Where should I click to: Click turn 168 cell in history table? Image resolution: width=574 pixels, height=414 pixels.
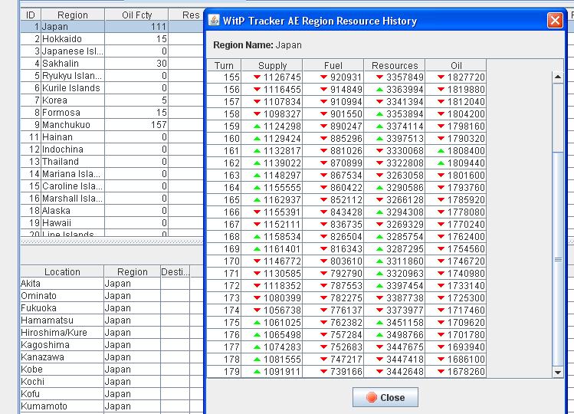click(x=224, y=236)
